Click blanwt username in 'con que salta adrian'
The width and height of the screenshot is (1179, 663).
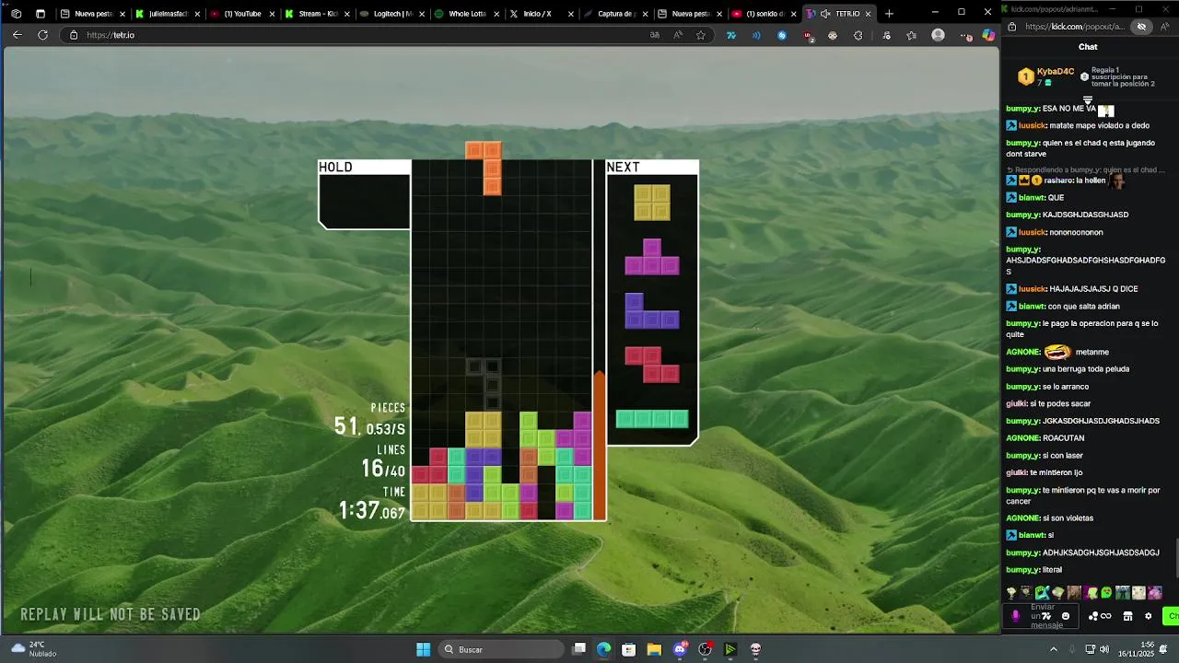click(x=1031, y=306)
